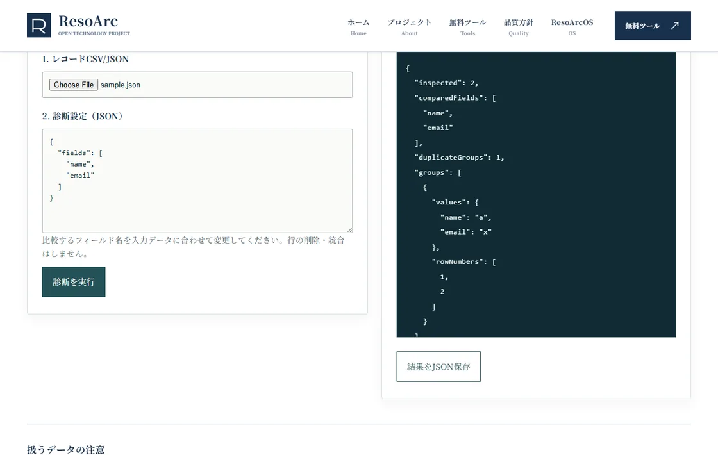Click the 2. 診断設定（JSON） label
Image resolution: width=718 pixels, height=455 pixels.
[83, 116]
